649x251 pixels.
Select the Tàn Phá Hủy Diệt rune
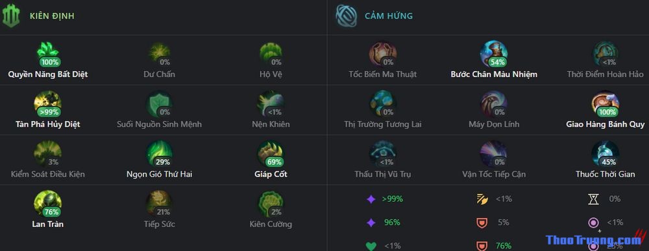(48, 104)
